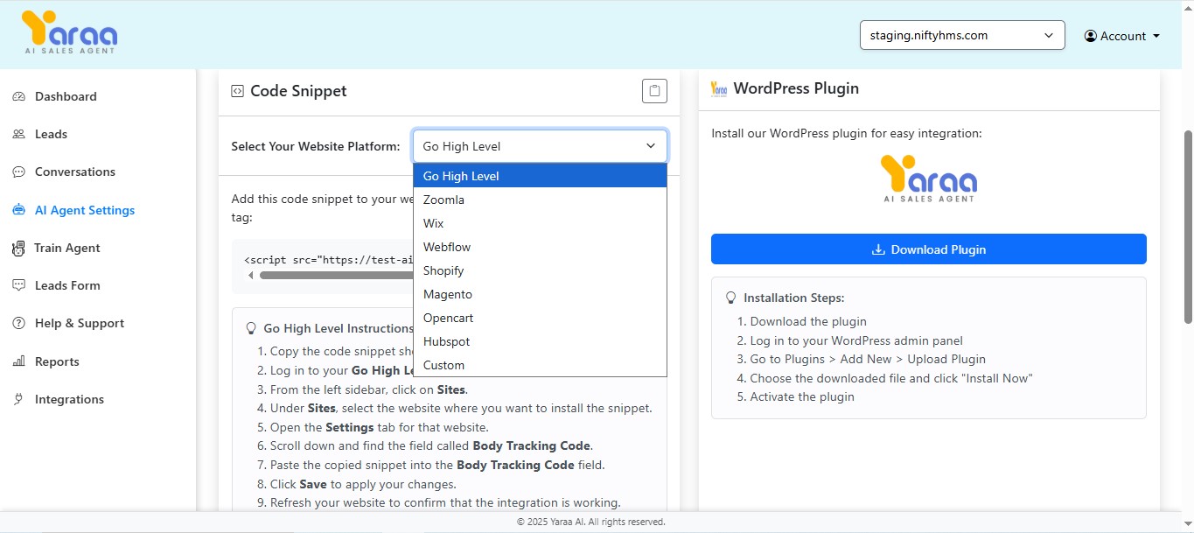Choose Magento from platform list
Image resolution: width=1194 pixels, height=533 pixels.
click(540, 294)
